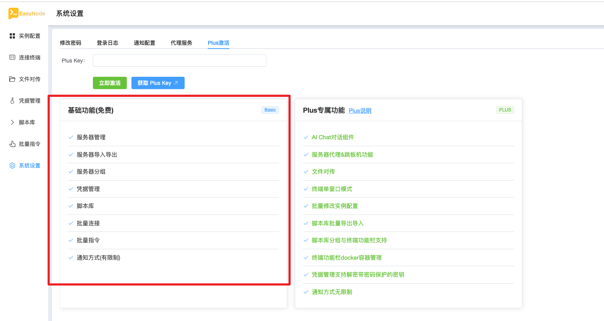
Task: Click the 系统设置 gear icon
Action: (x=12, y=166)
